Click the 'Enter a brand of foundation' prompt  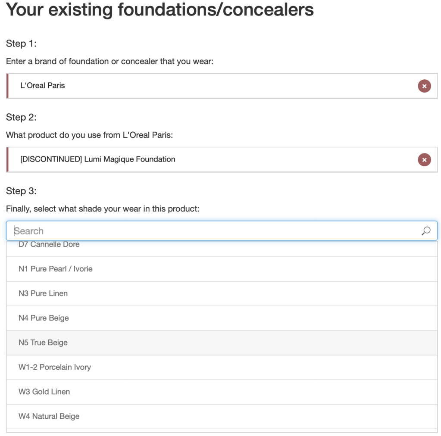tap(109, 61)
